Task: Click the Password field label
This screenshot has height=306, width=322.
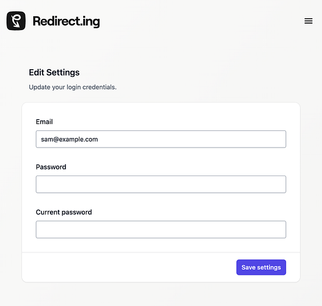Action: tap(51, 167)
